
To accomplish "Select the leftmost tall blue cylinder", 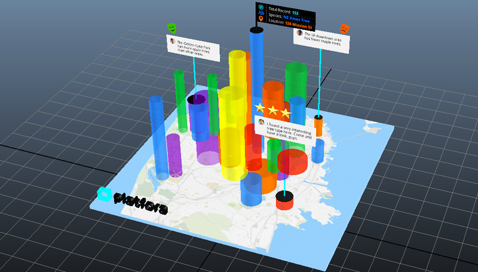I will [x=159, y=137].
